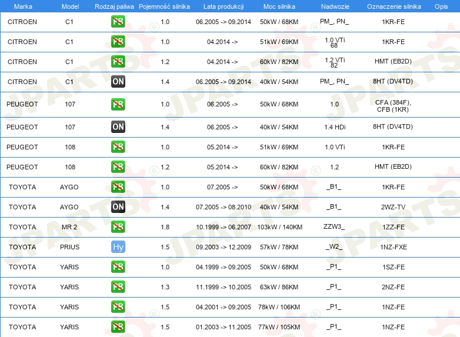Screen dimensions: 460x337
Task: Click petrol icon in Peugeot 108 1.0 row
Action: pyautogui.click(x=118, y=147)
